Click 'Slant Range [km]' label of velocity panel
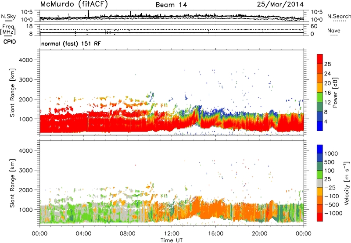351x243 pixels. click(x=12, y=183)
